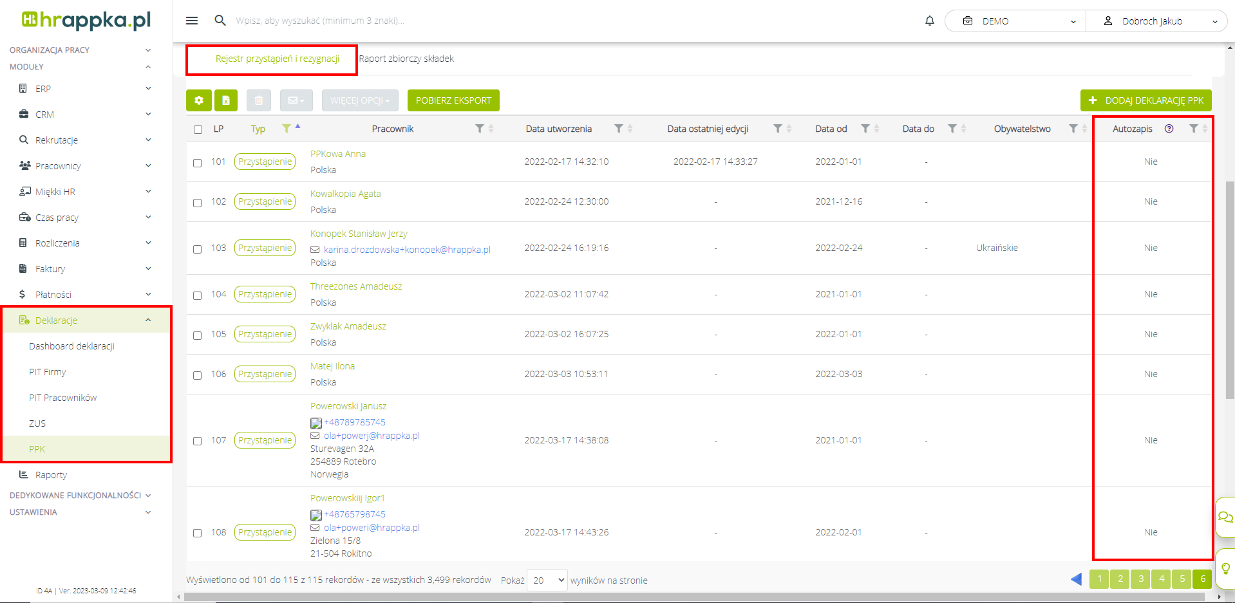1235x603 pixels.
Task: Tick the checkbox for row 101
Action: point(198,163)
